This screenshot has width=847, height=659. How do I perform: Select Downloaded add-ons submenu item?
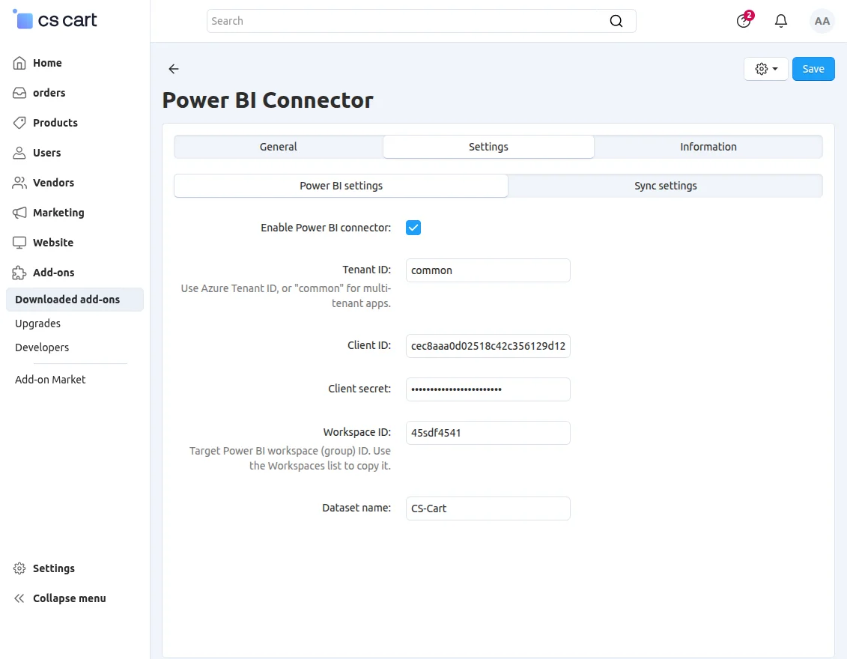tap(75, 300)
